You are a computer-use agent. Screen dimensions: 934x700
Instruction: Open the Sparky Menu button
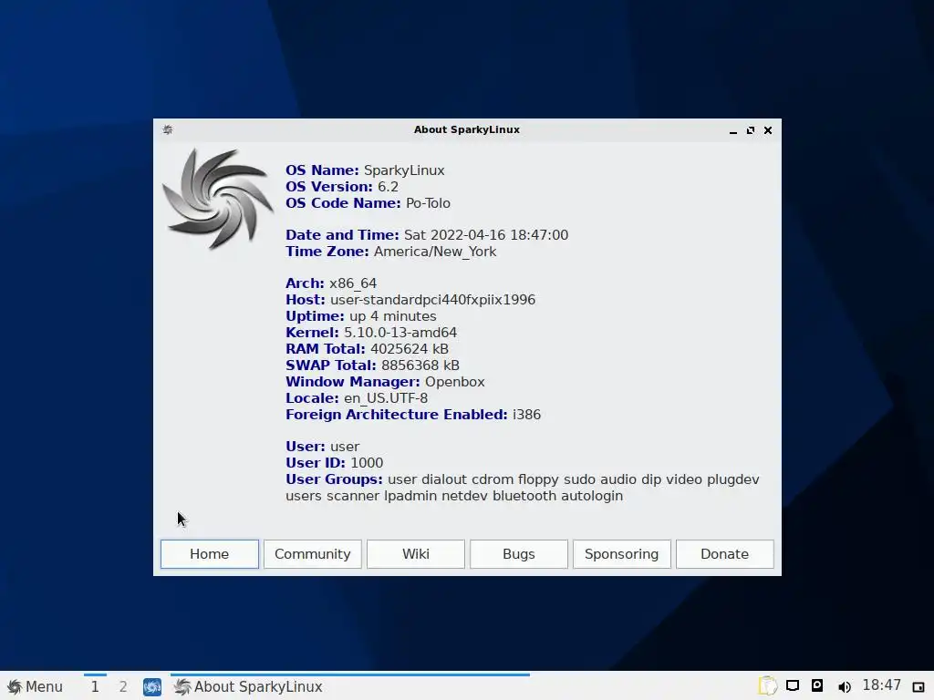pos(35,686)
